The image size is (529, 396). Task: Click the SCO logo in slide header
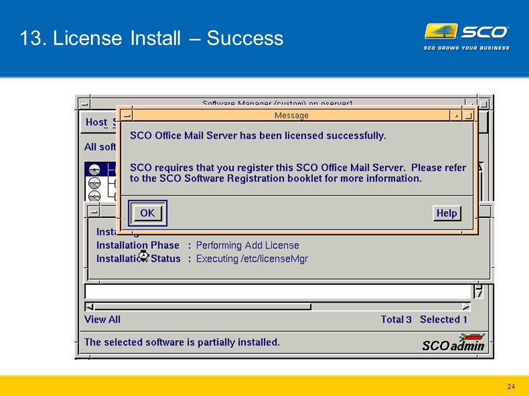pyautogui.click(x=467, y=37)
